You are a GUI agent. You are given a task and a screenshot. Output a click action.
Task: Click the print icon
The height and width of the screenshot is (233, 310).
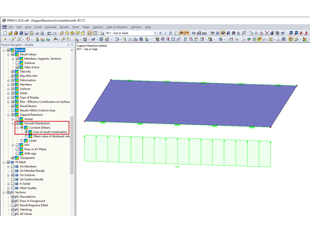(37, 33)
